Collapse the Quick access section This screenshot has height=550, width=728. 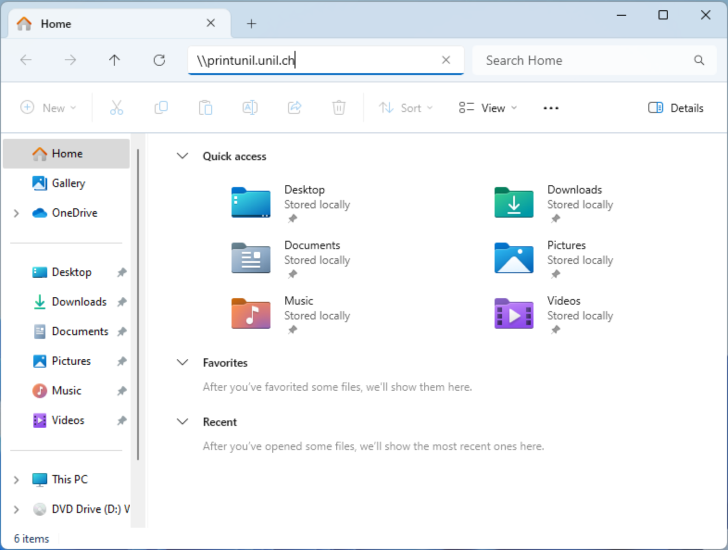pyautogui.click(x=183, y=156)
